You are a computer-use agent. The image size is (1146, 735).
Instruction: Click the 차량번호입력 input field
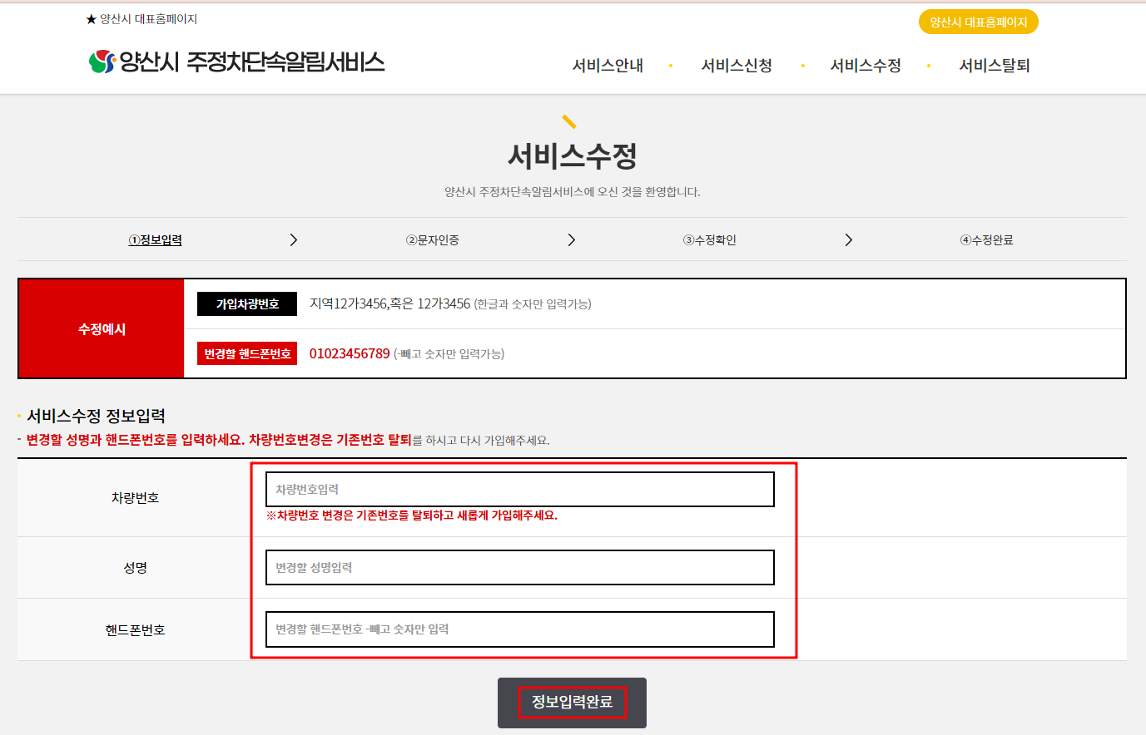[518, 489]
